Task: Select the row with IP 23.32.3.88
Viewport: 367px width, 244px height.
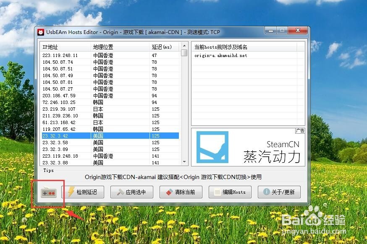Action: [110, 163]
